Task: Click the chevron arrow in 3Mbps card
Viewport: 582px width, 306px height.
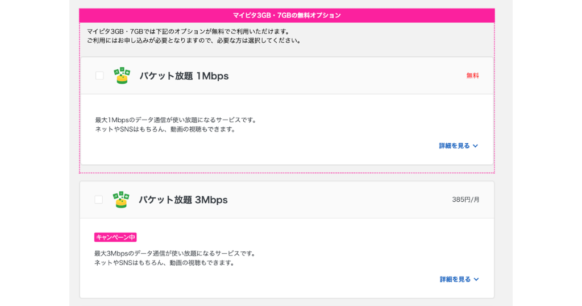Action: [476, 279]
